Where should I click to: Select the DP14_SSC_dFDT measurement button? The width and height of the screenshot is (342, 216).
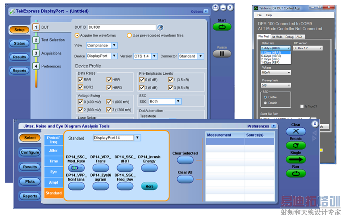(125, 168)
